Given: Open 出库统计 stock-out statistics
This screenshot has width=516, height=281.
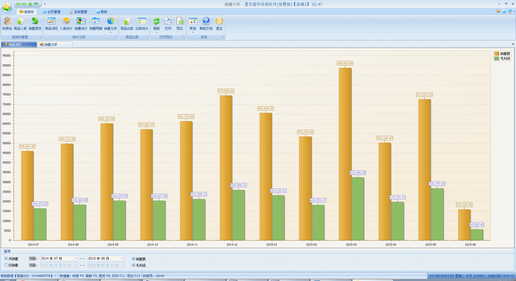Looking at the screenshot, I should 142,24.
